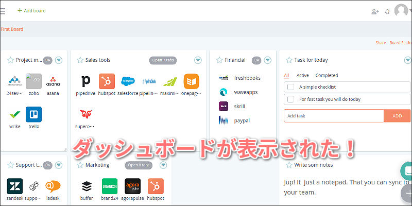
Task: Open the trello bookmark icon
Action: pos(33,114)
